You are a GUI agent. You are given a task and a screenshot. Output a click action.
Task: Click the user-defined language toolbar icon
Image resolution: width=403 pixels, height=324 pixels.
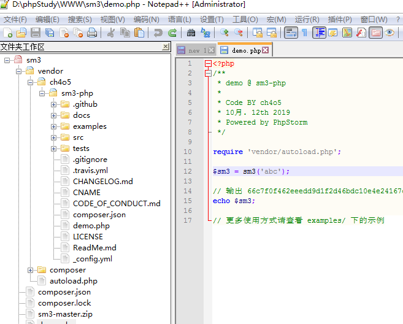333,33
